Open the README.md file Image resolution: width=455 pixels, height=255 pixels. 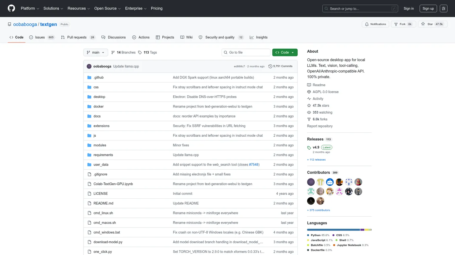click(103, 203)
